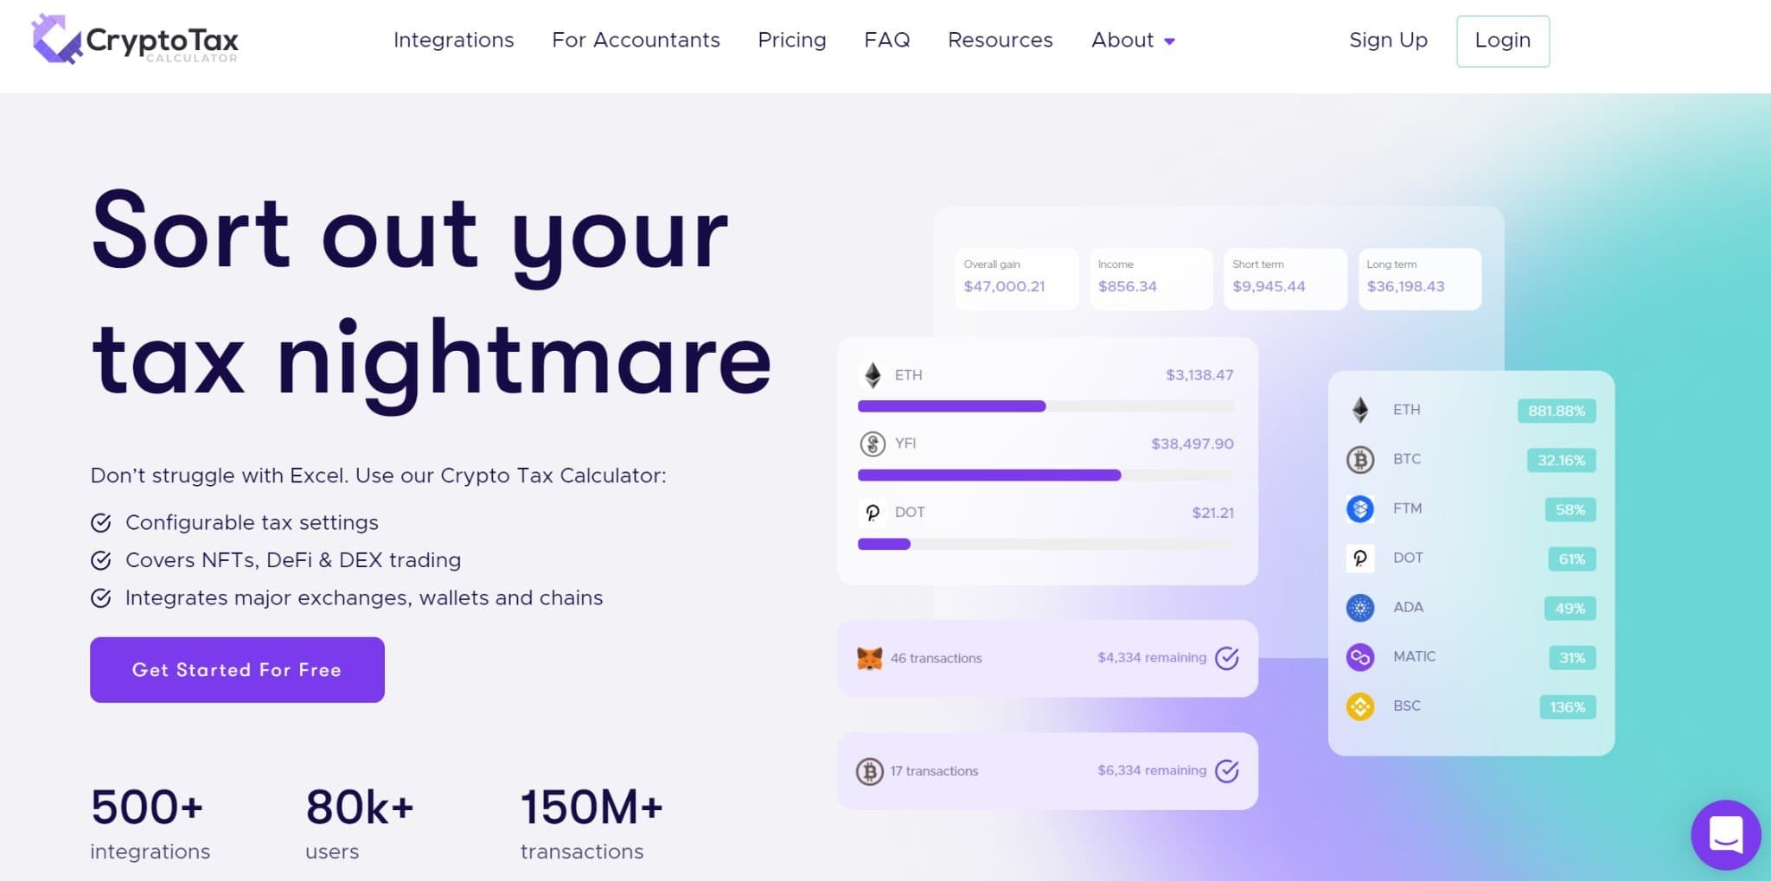
Task: Click checkmark beside $4,334 remaining
Action: 1227,658
